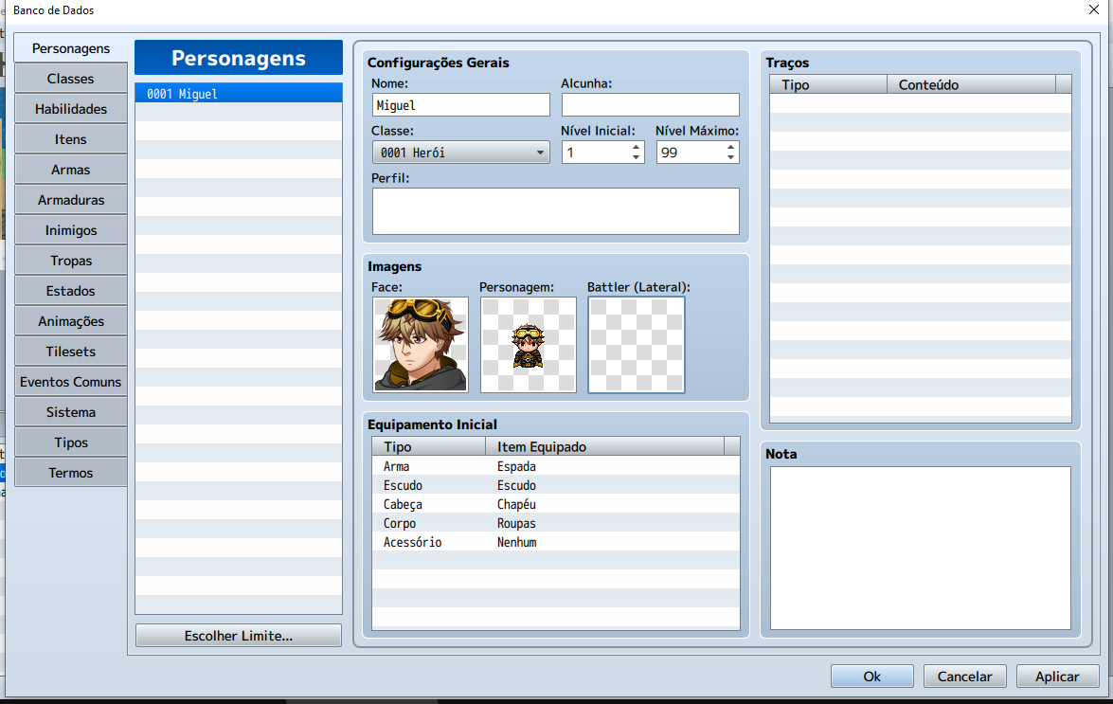Switch to the Armas section
Image resolution: width=1113 pixels, height=704 pixels.
click(70, 169)
